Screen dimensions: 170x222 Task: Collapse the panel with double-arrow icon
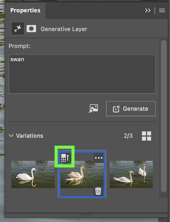(x=148, y=10)
